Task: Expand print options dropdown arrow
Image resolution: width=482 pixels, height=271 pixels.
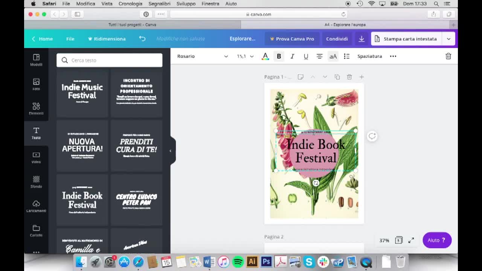Action: [448, 39]
